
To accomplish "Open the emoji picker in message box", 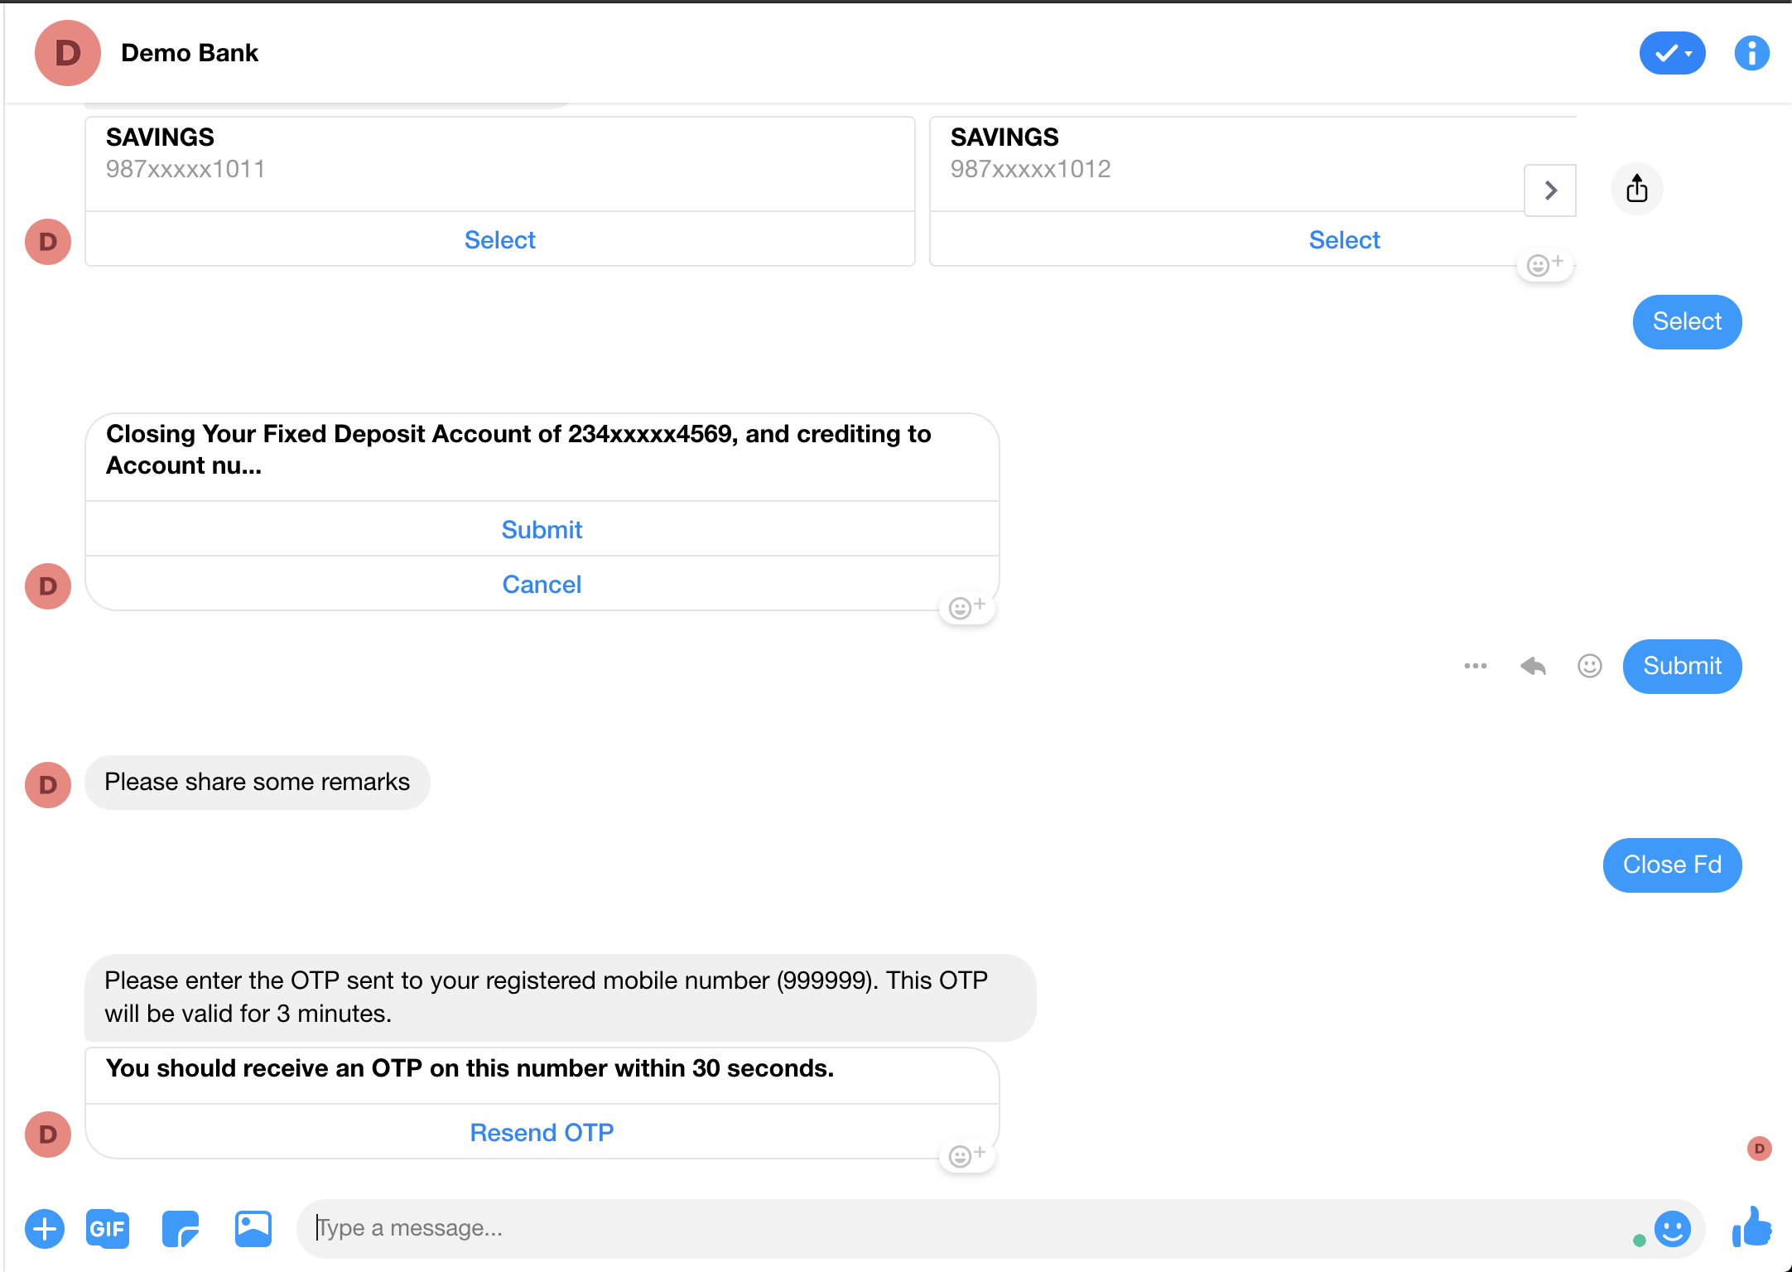I will [x=1672, y=1228].
